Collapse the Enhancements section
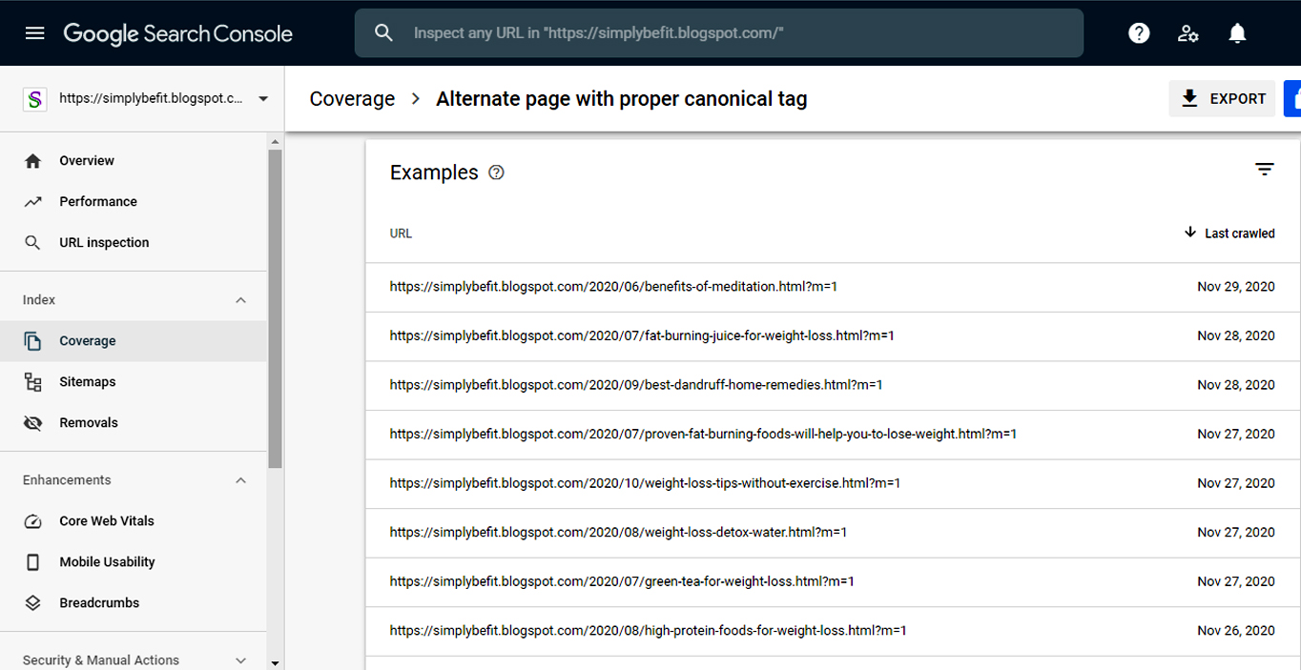 click(240, 480)
